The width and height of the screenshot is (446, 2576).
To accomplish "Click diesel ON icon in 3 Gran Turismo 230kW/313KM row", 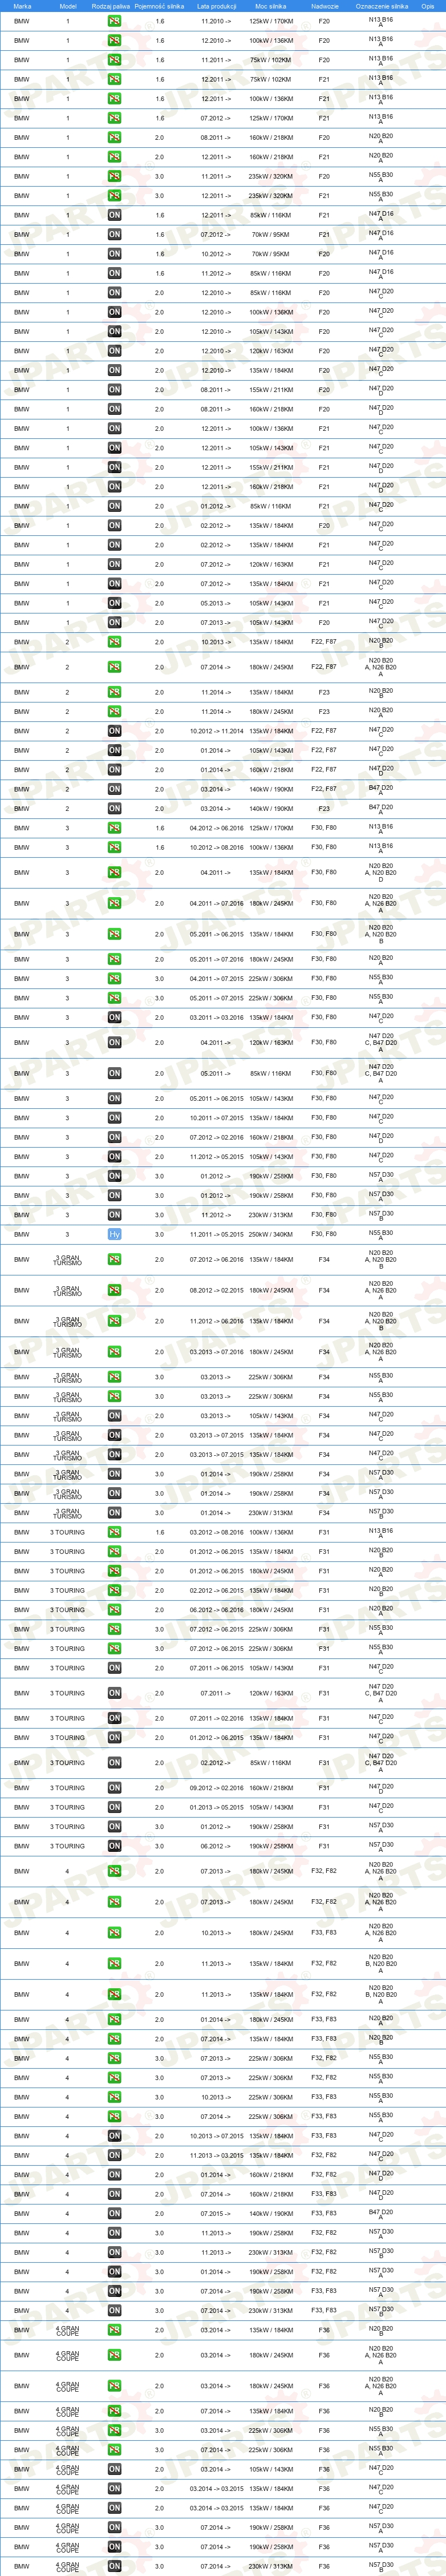I will click(x=114, y=1513).
